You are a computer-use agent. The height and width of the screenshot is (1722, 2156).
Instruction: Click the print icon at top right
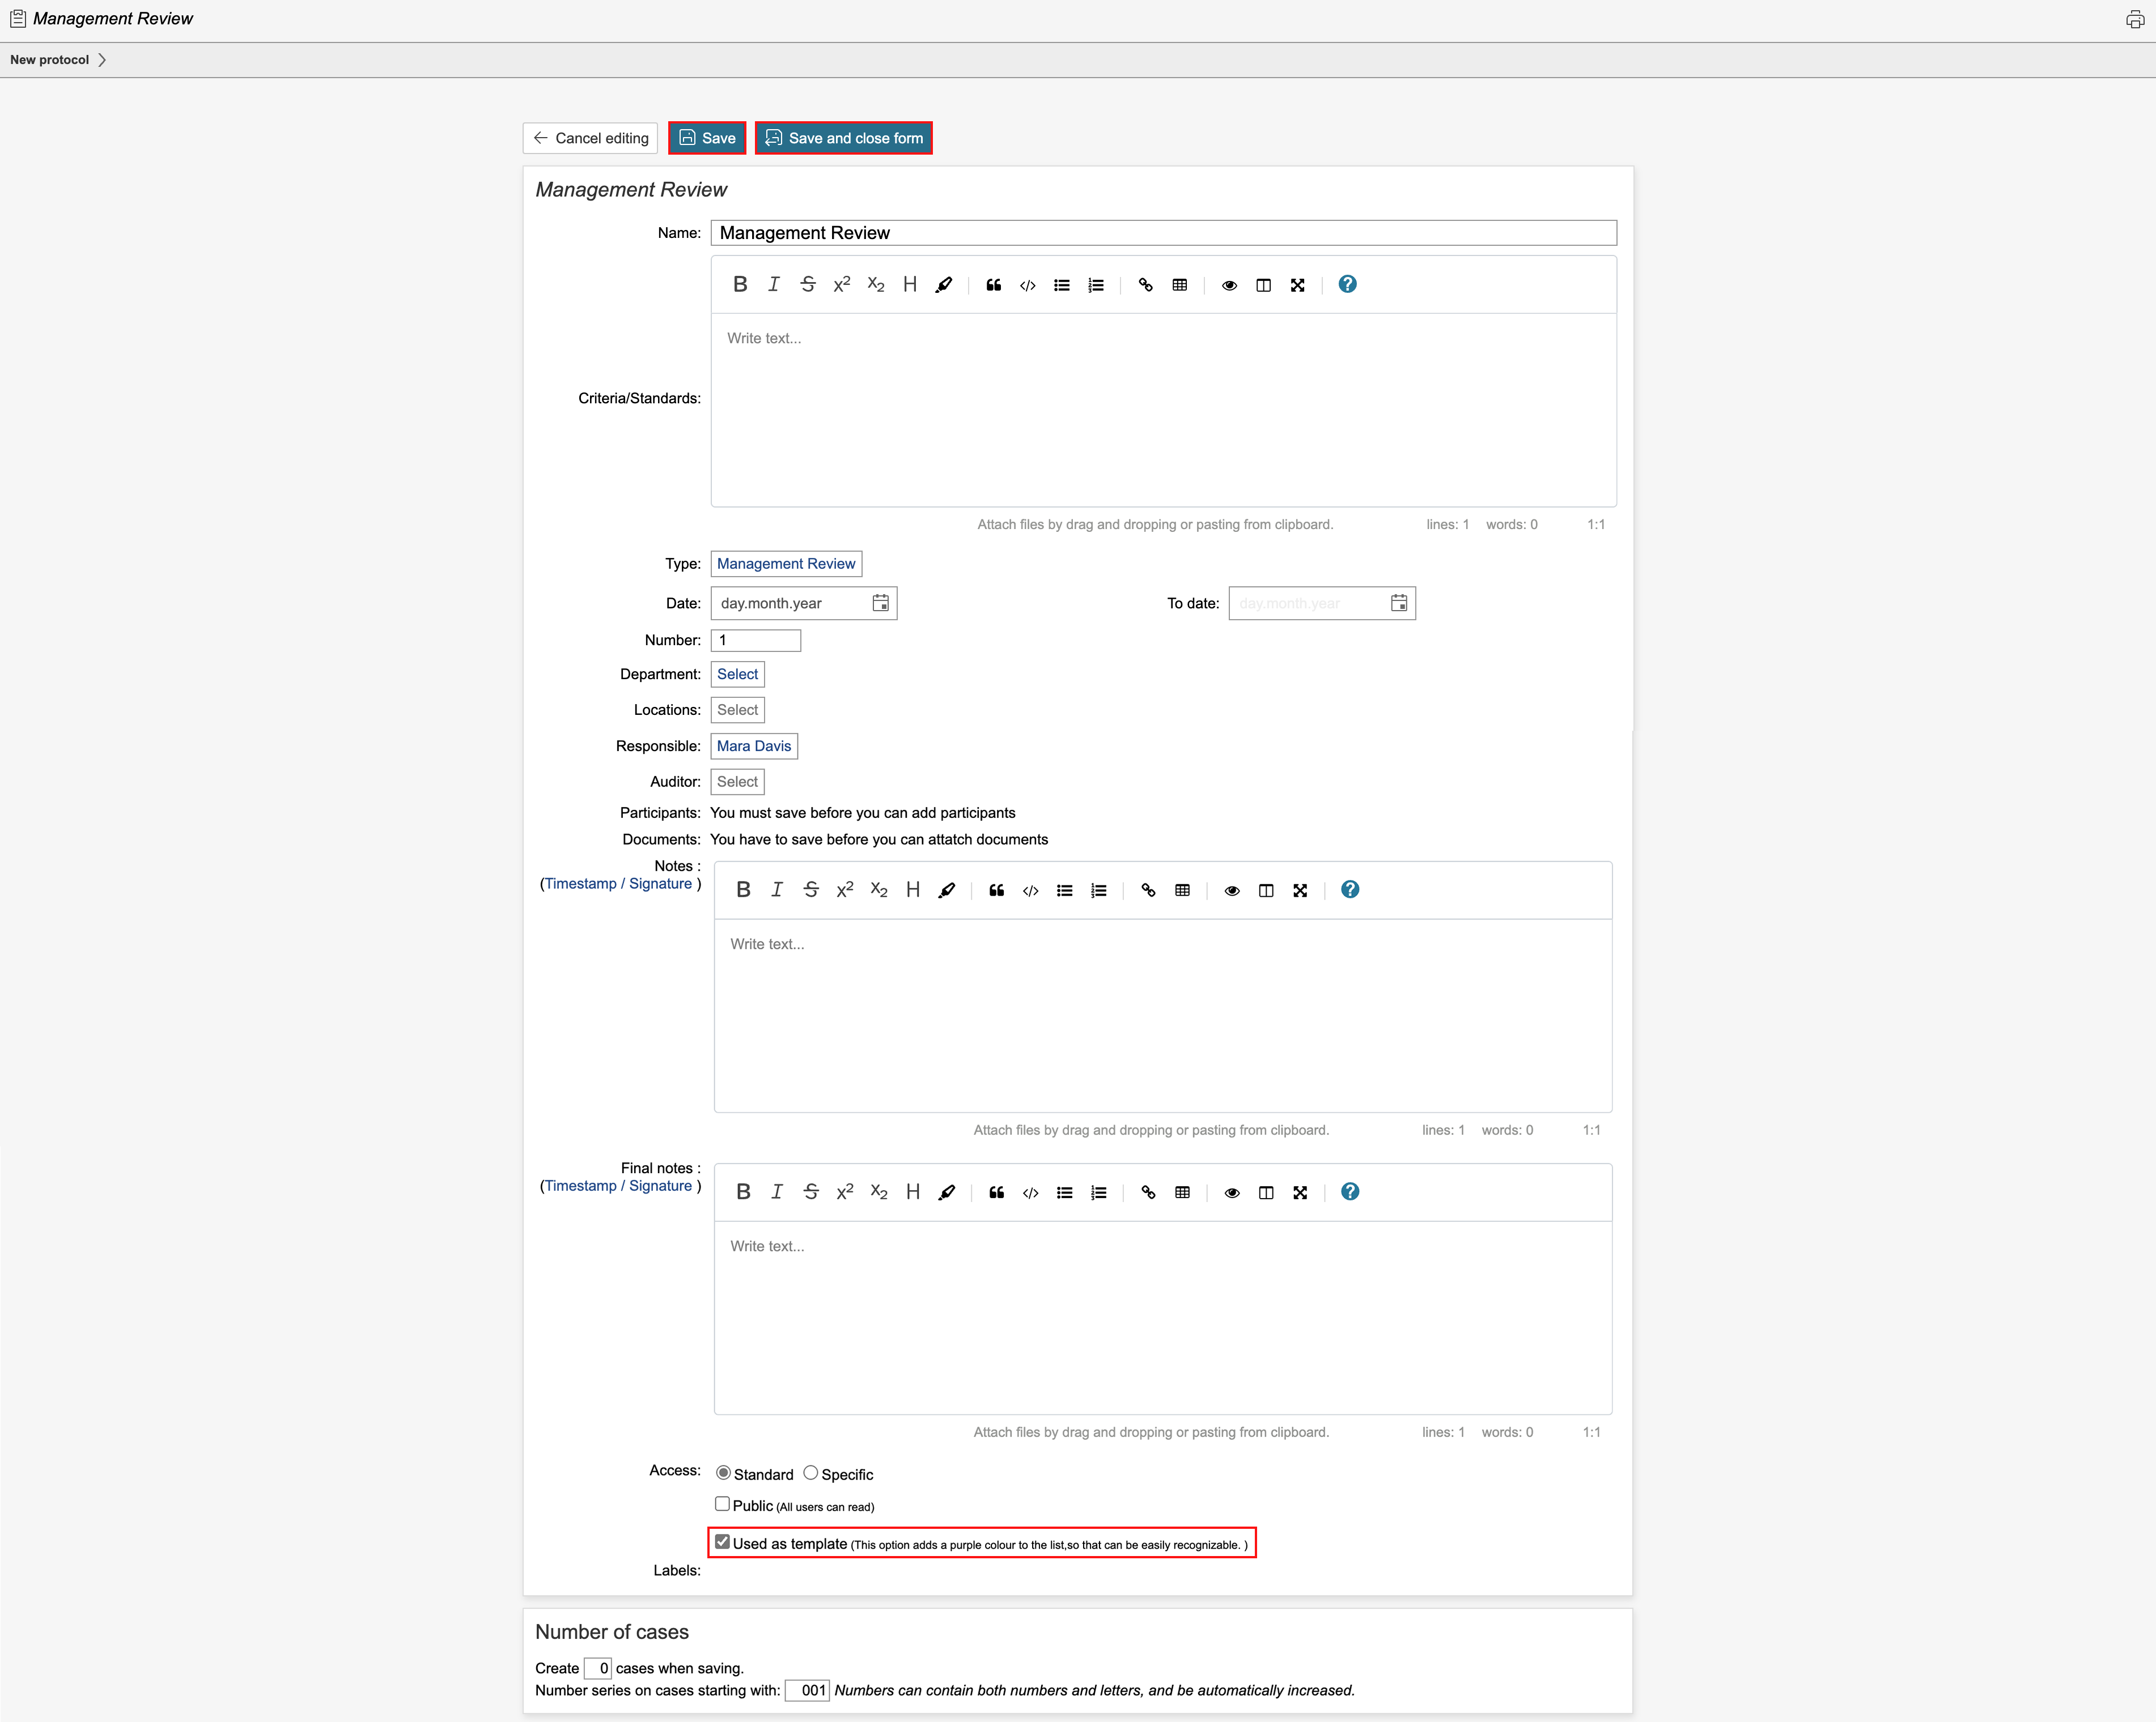pos(2134,19)
